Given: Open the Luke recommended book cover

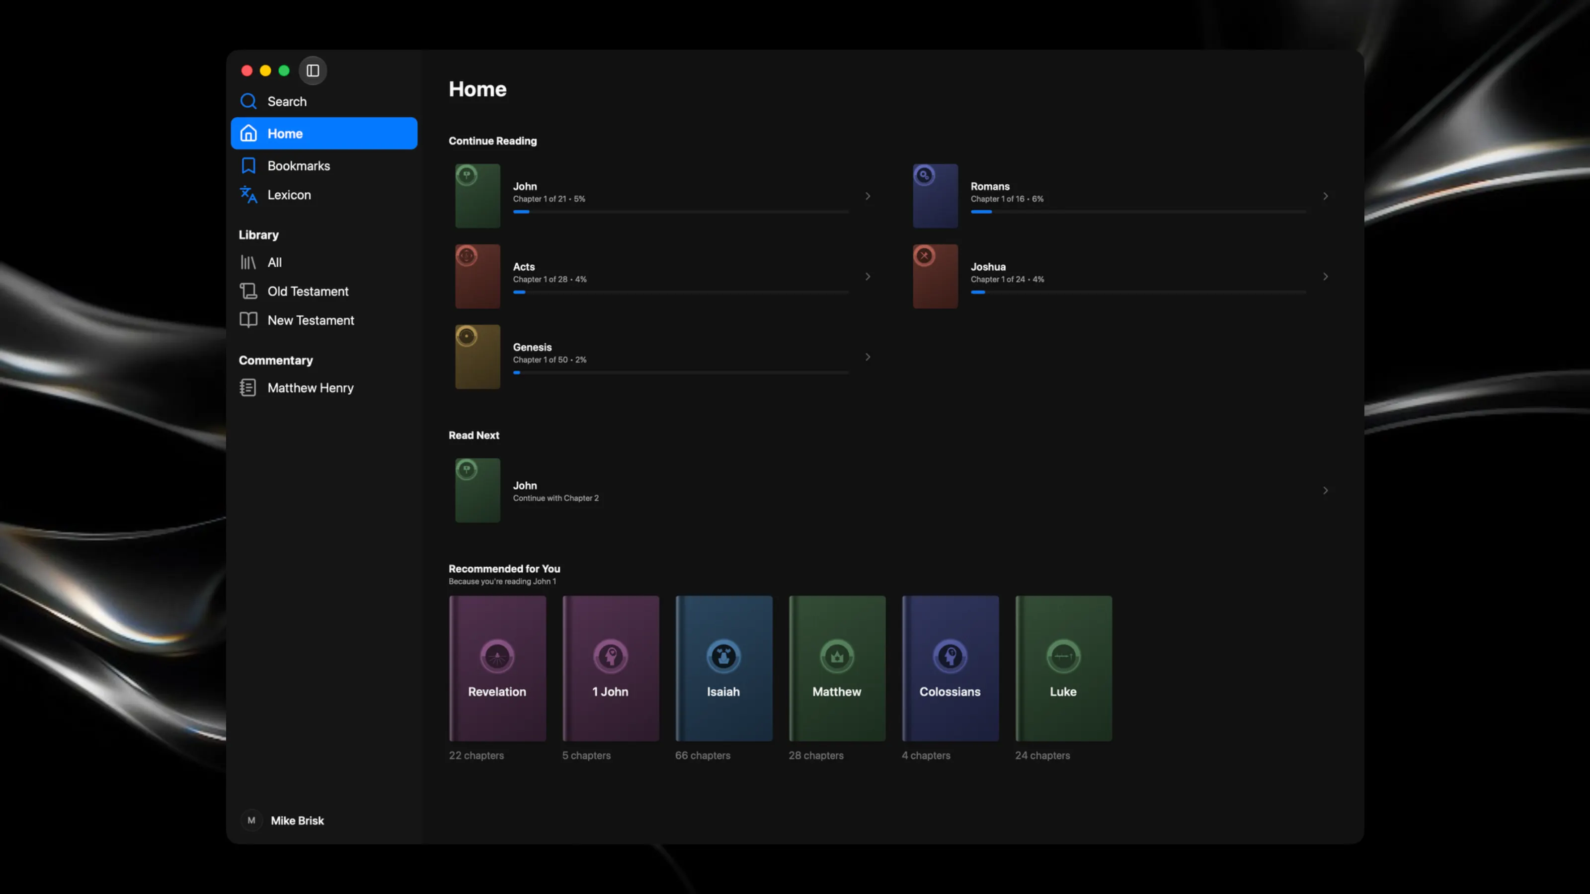Looking at the screenshot, I should point(1063,668).
